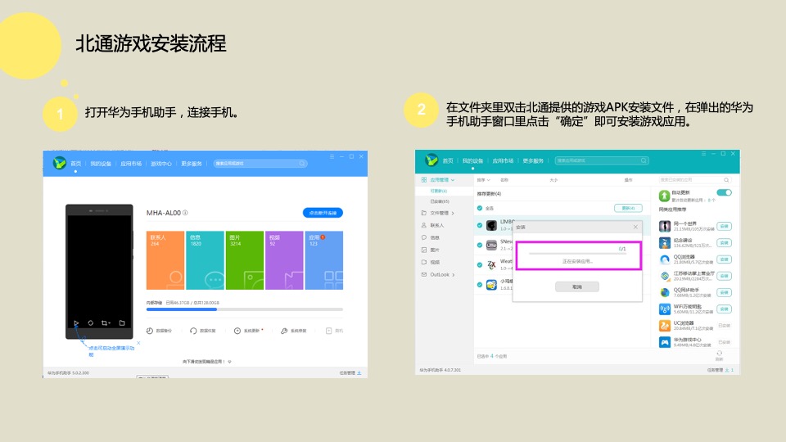Screen dimensions: 786x442
Task: Install QQ浏览器 from recommendations
Action: click(725, 259)
